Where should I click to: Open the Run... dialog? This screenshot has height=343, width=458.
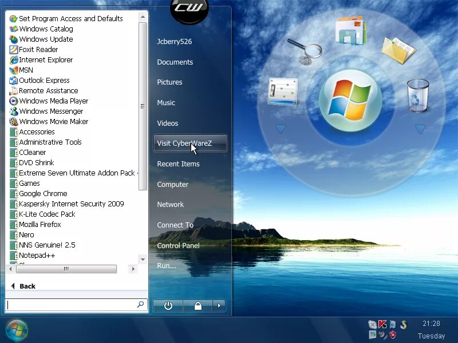click(x=167, y=266)
